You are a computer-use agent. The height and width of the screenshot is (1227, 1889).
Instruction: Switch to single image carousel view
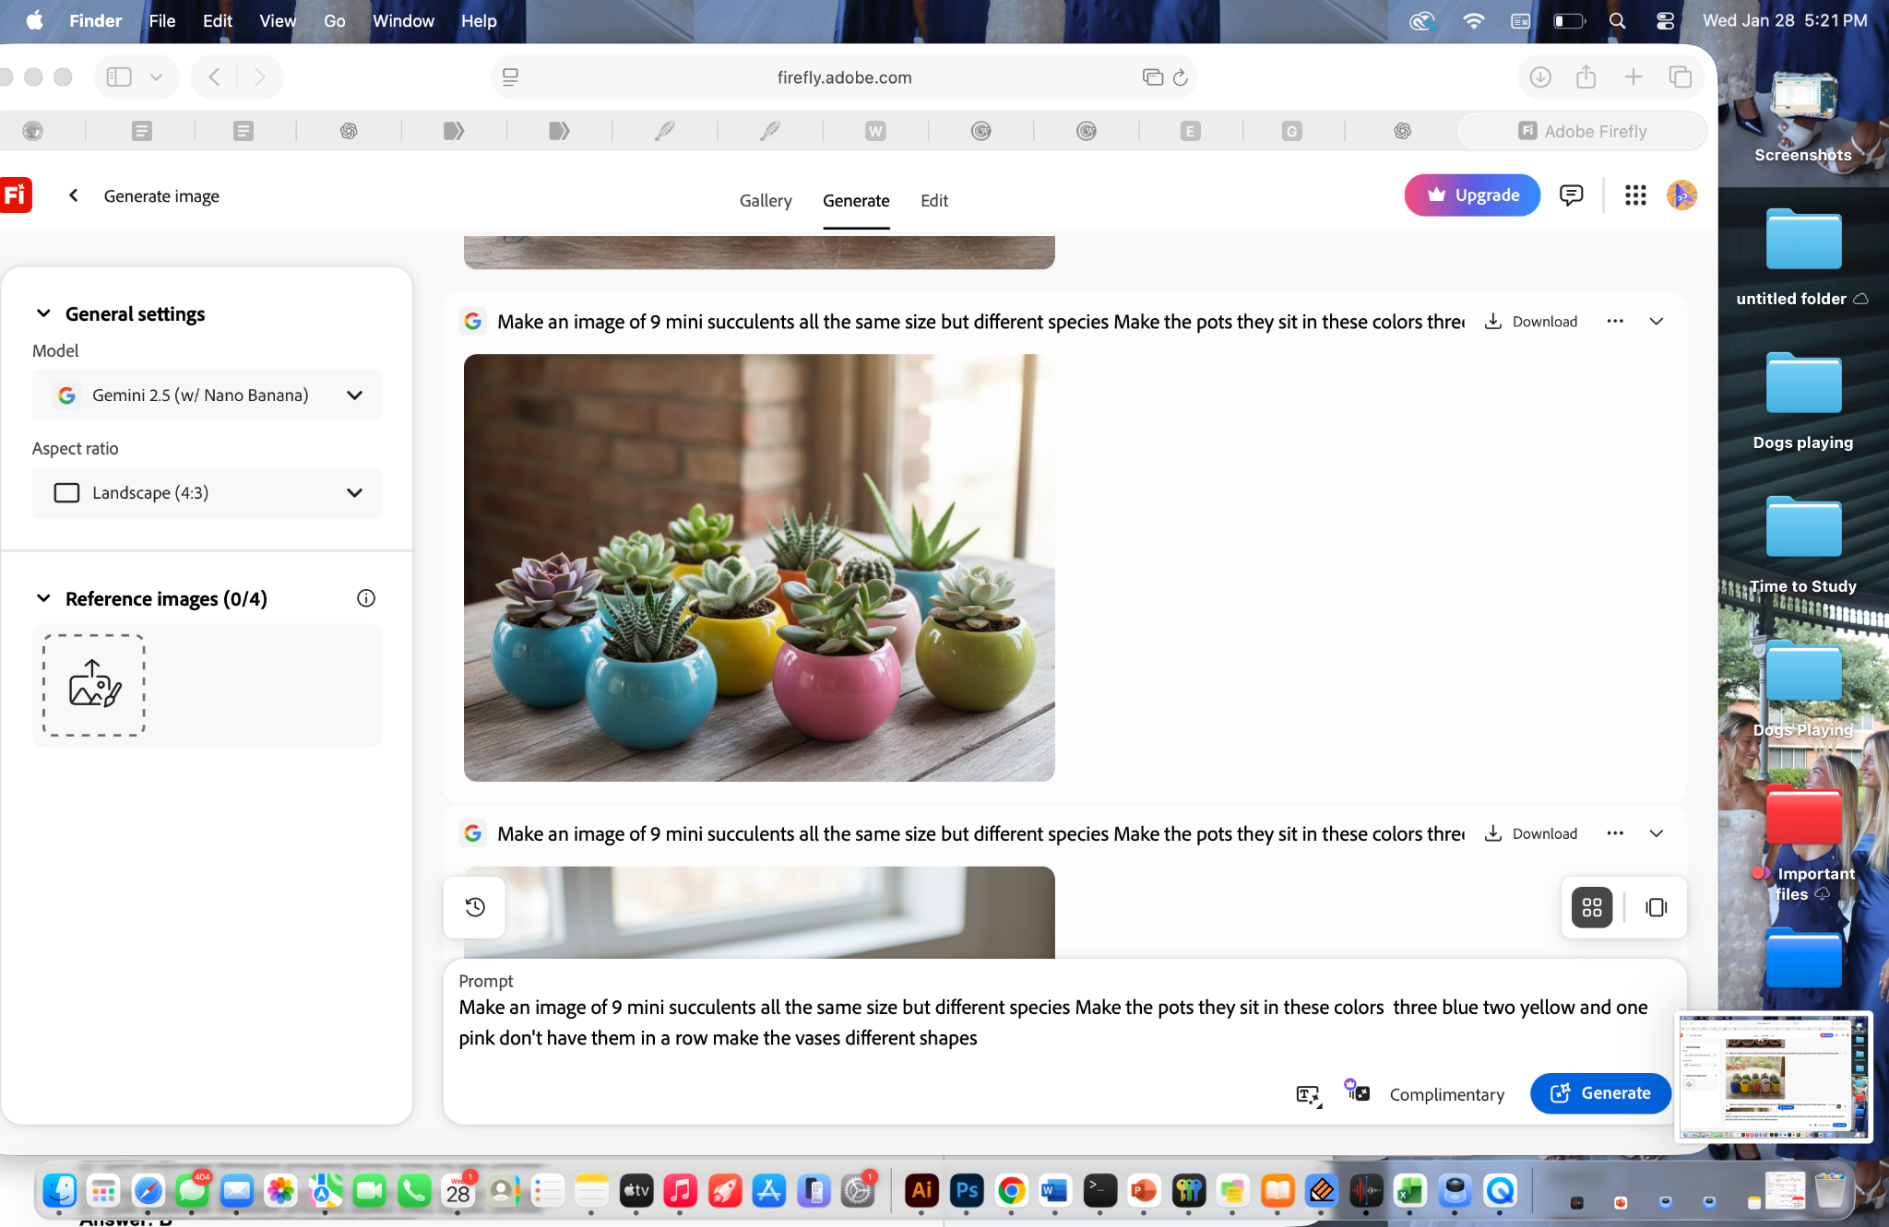pyautogui.click(x=1656, y=907)
